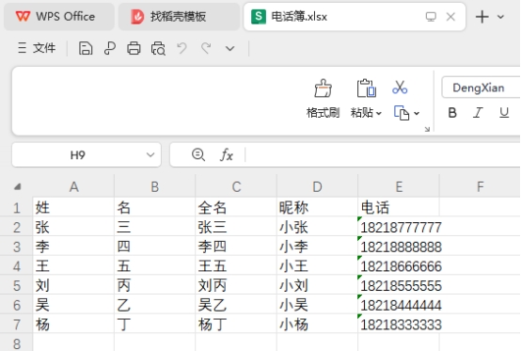Select row 1 header
This screenshot has height=351, width=521.
(x=17, y=208)
